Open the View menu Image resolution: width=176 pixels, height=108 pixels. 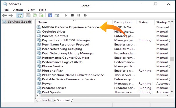click(x=31, y=10)
